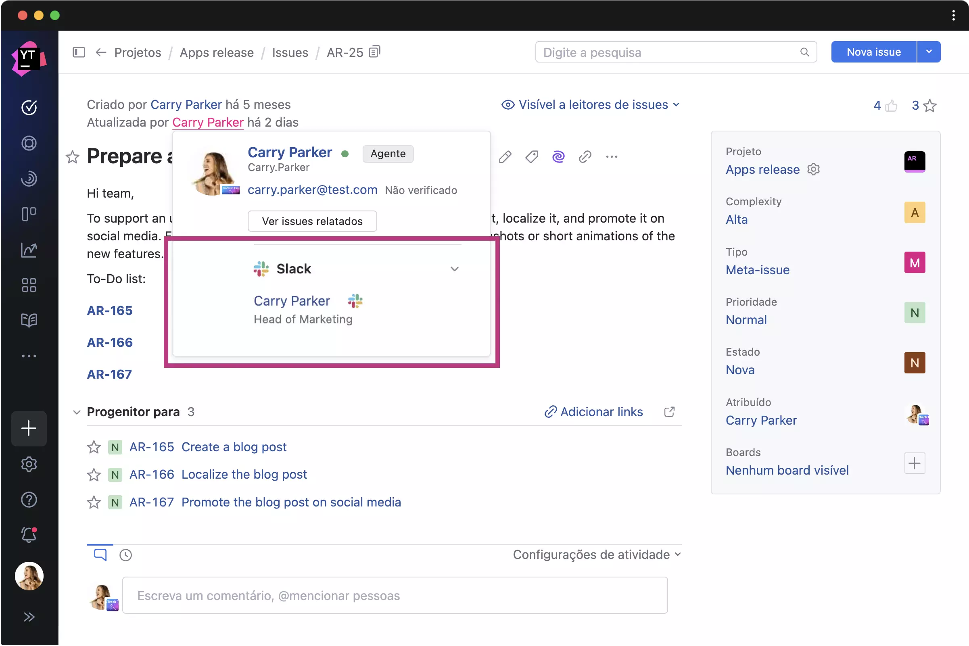Viewport: 969px width, 646px height.
Task: Open notifications bell icon in sidebar
Action: click(29, 535)
